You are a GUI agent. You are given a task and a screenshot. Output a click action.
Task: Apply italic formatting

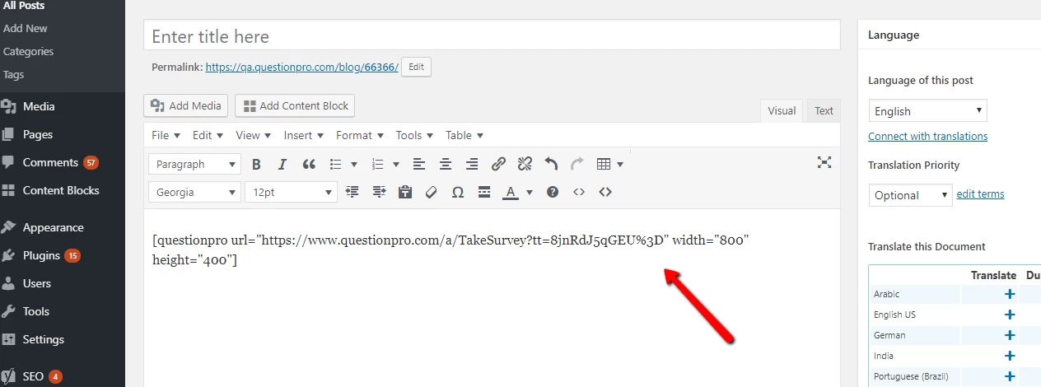click(x=282, y=164)
